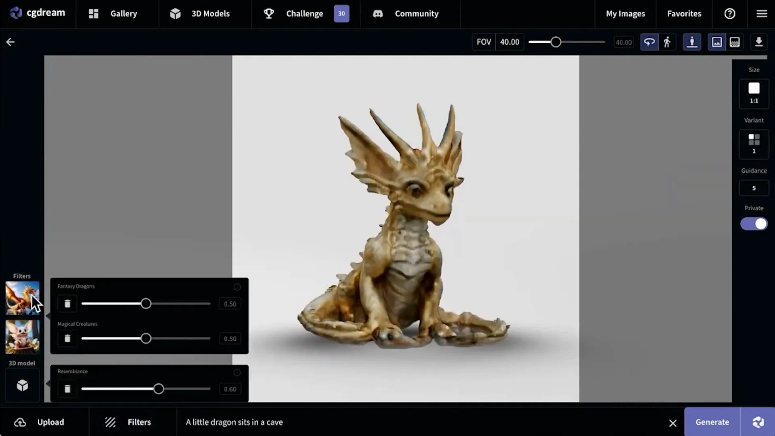Toggle the character pose tool
The image size is (775, 436).
pyautogui.click(x=692, y=42)
